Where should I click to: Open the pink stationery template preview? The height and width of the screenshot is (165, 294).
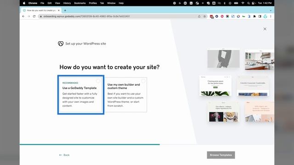[x=259, y=112]
